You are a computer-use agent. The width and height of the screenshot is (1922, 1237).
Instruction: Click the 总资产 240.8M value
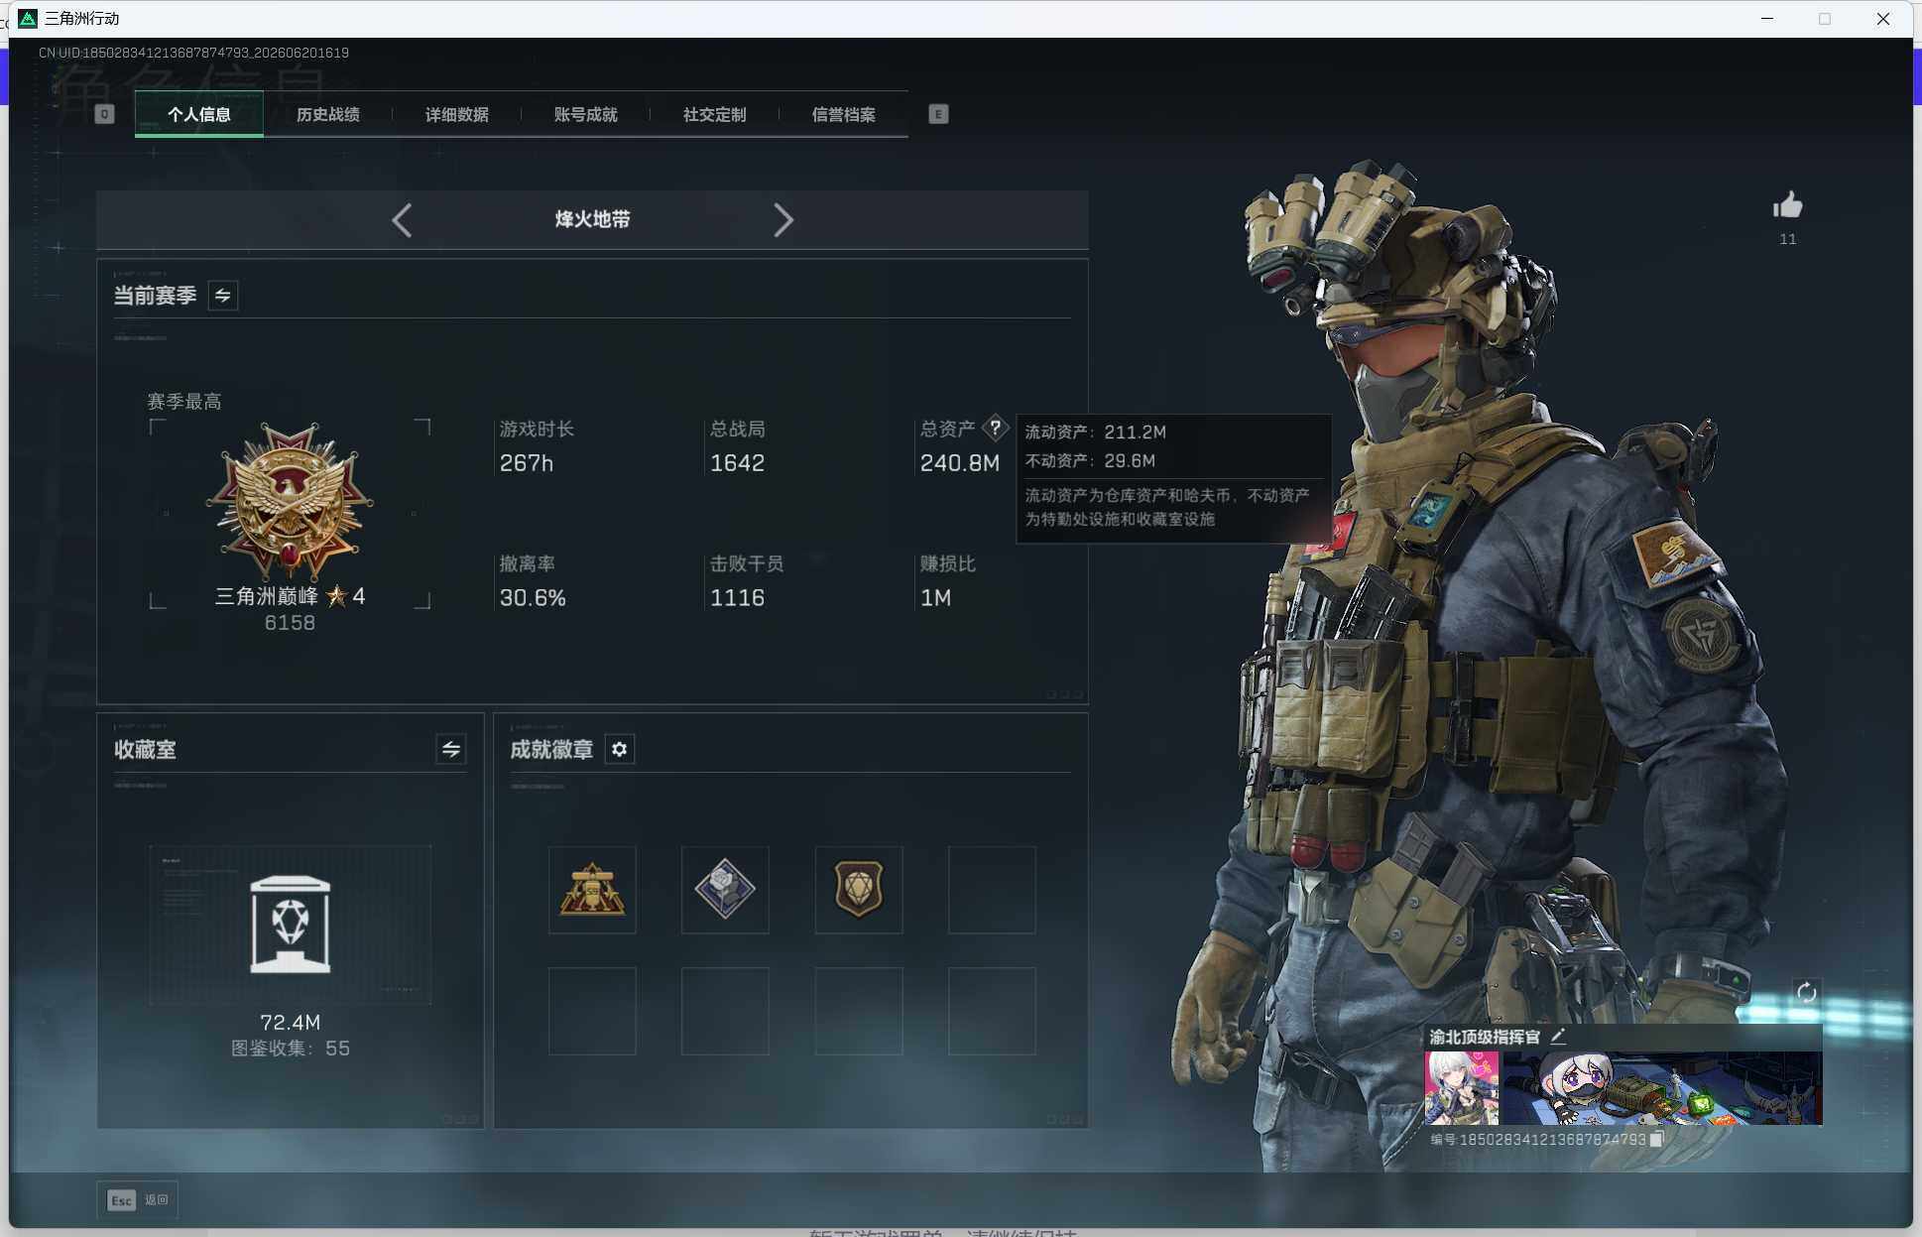960,463
